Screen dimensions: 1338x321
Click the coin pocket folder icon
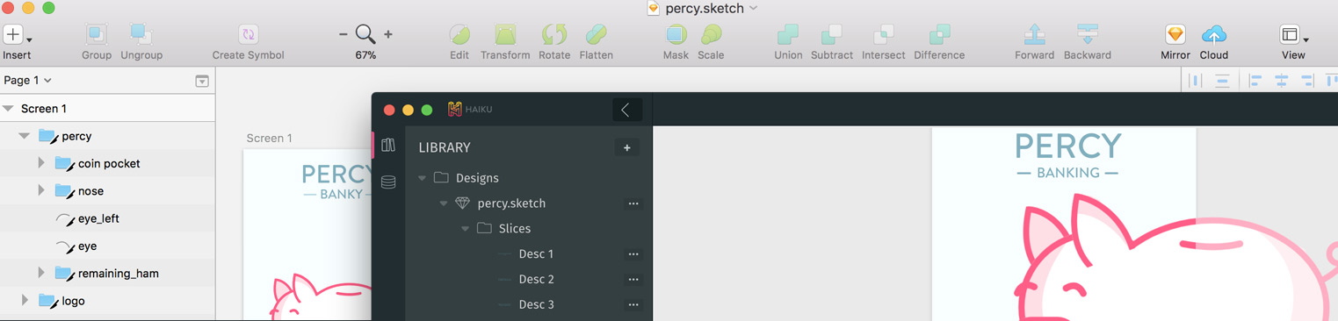point(64,164)
